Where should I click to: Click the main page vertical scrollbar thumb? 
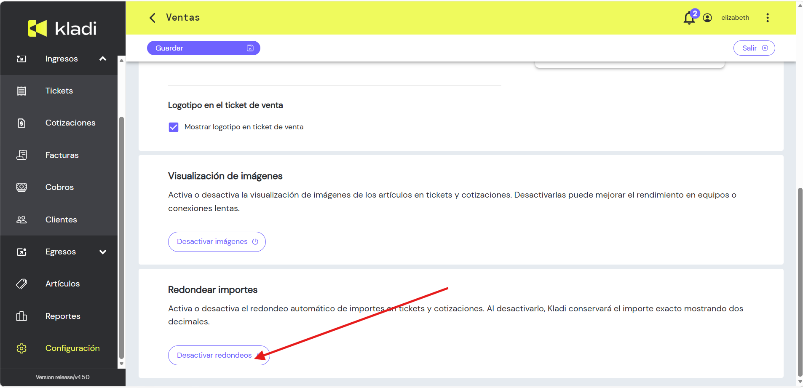point(800,282)
